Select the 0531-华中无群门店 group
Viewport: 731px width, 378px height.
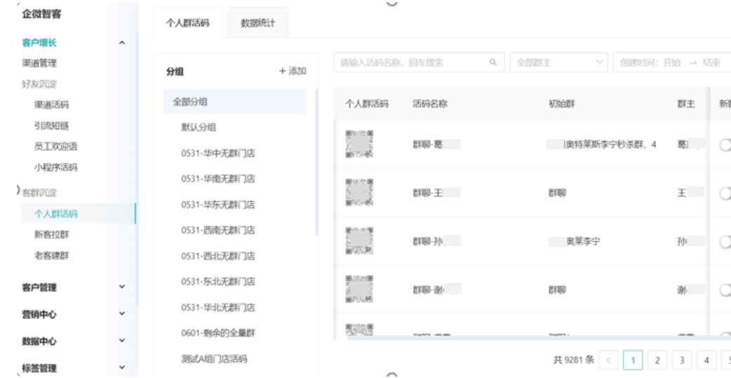(217, 153)
